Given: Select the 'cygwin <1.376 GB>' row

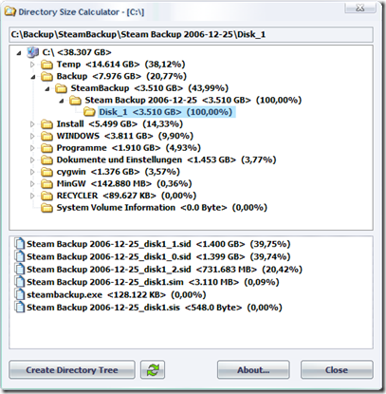Looking at the screenshot, I should coord(119,172).
